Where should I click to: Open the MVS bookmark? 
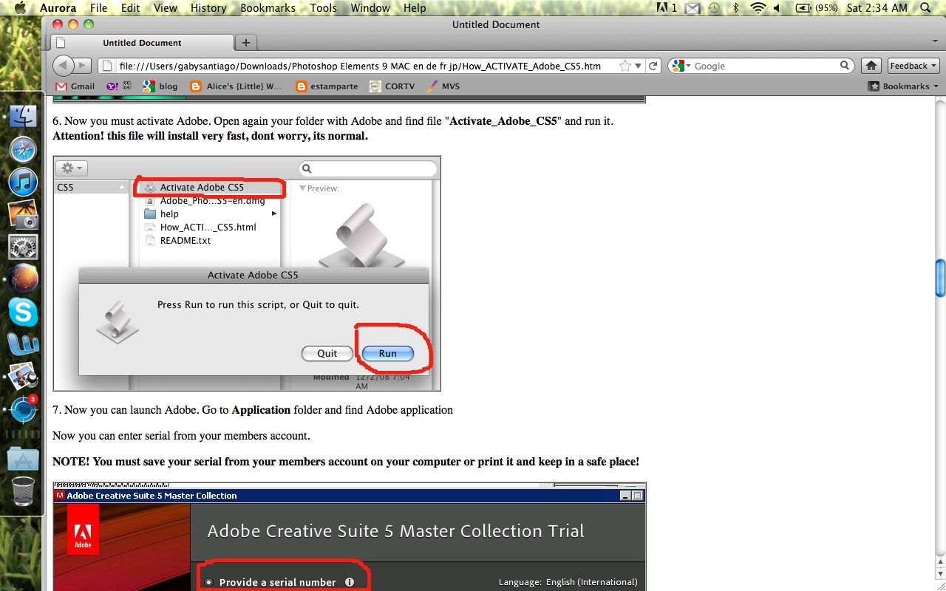(443, 86)
